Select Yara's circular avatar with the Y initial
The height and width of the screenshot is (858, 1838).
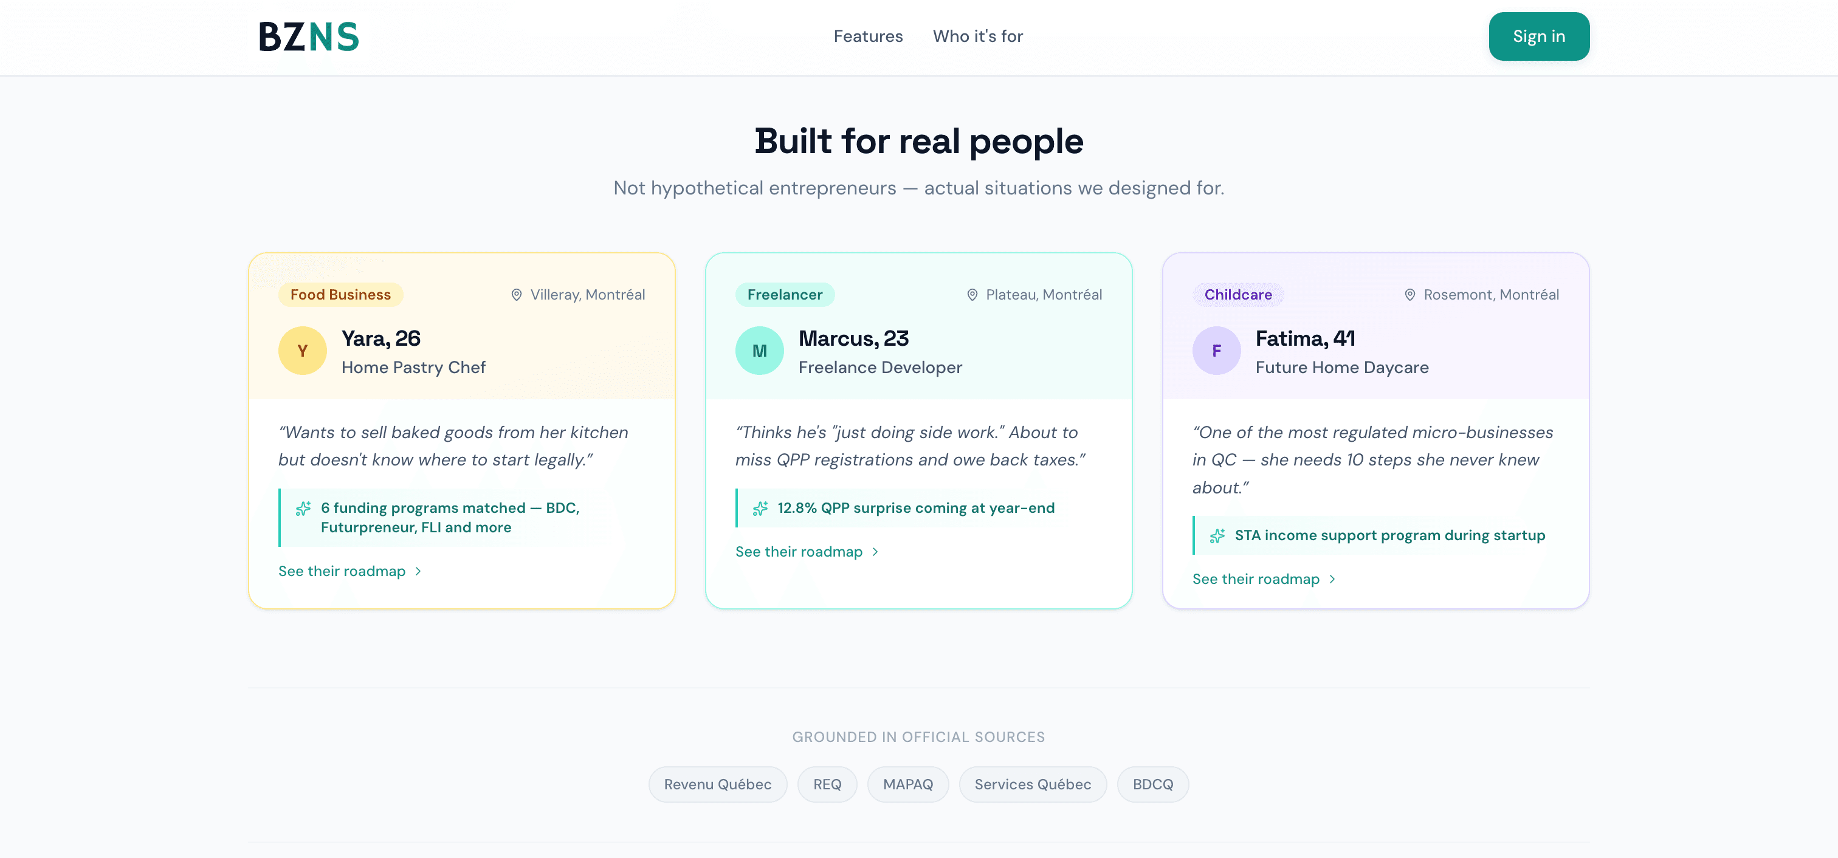click(302, 350)
